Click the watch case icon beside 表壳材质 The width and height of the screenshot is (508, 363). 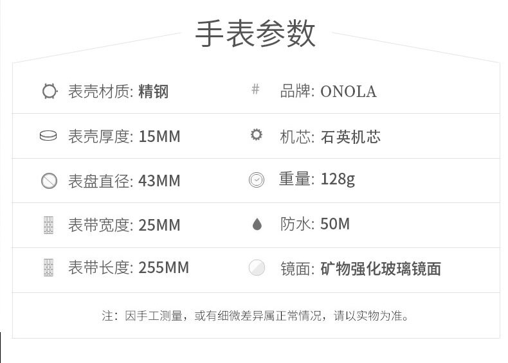[49, 91]
